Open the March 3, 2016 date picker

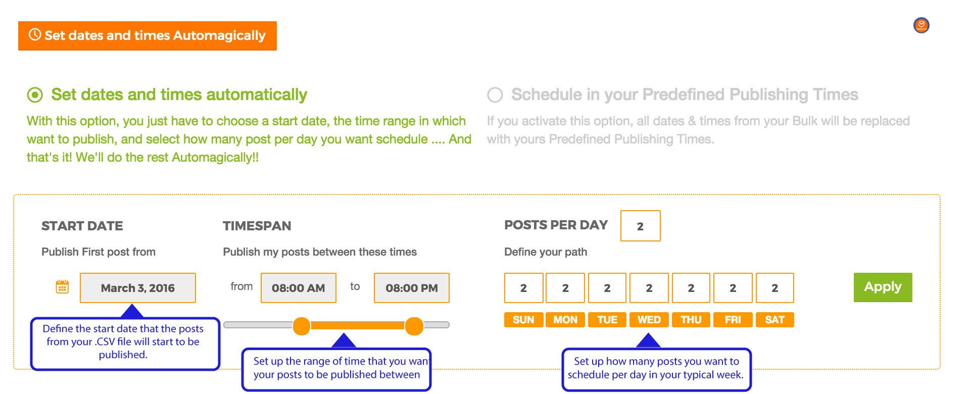point(137,288)
